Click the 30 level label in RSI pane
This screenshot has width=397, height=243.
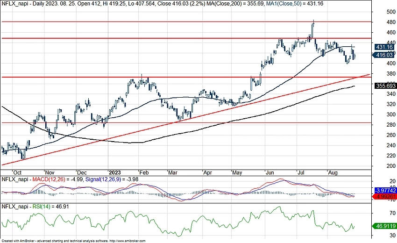click(x=393, y=236)
